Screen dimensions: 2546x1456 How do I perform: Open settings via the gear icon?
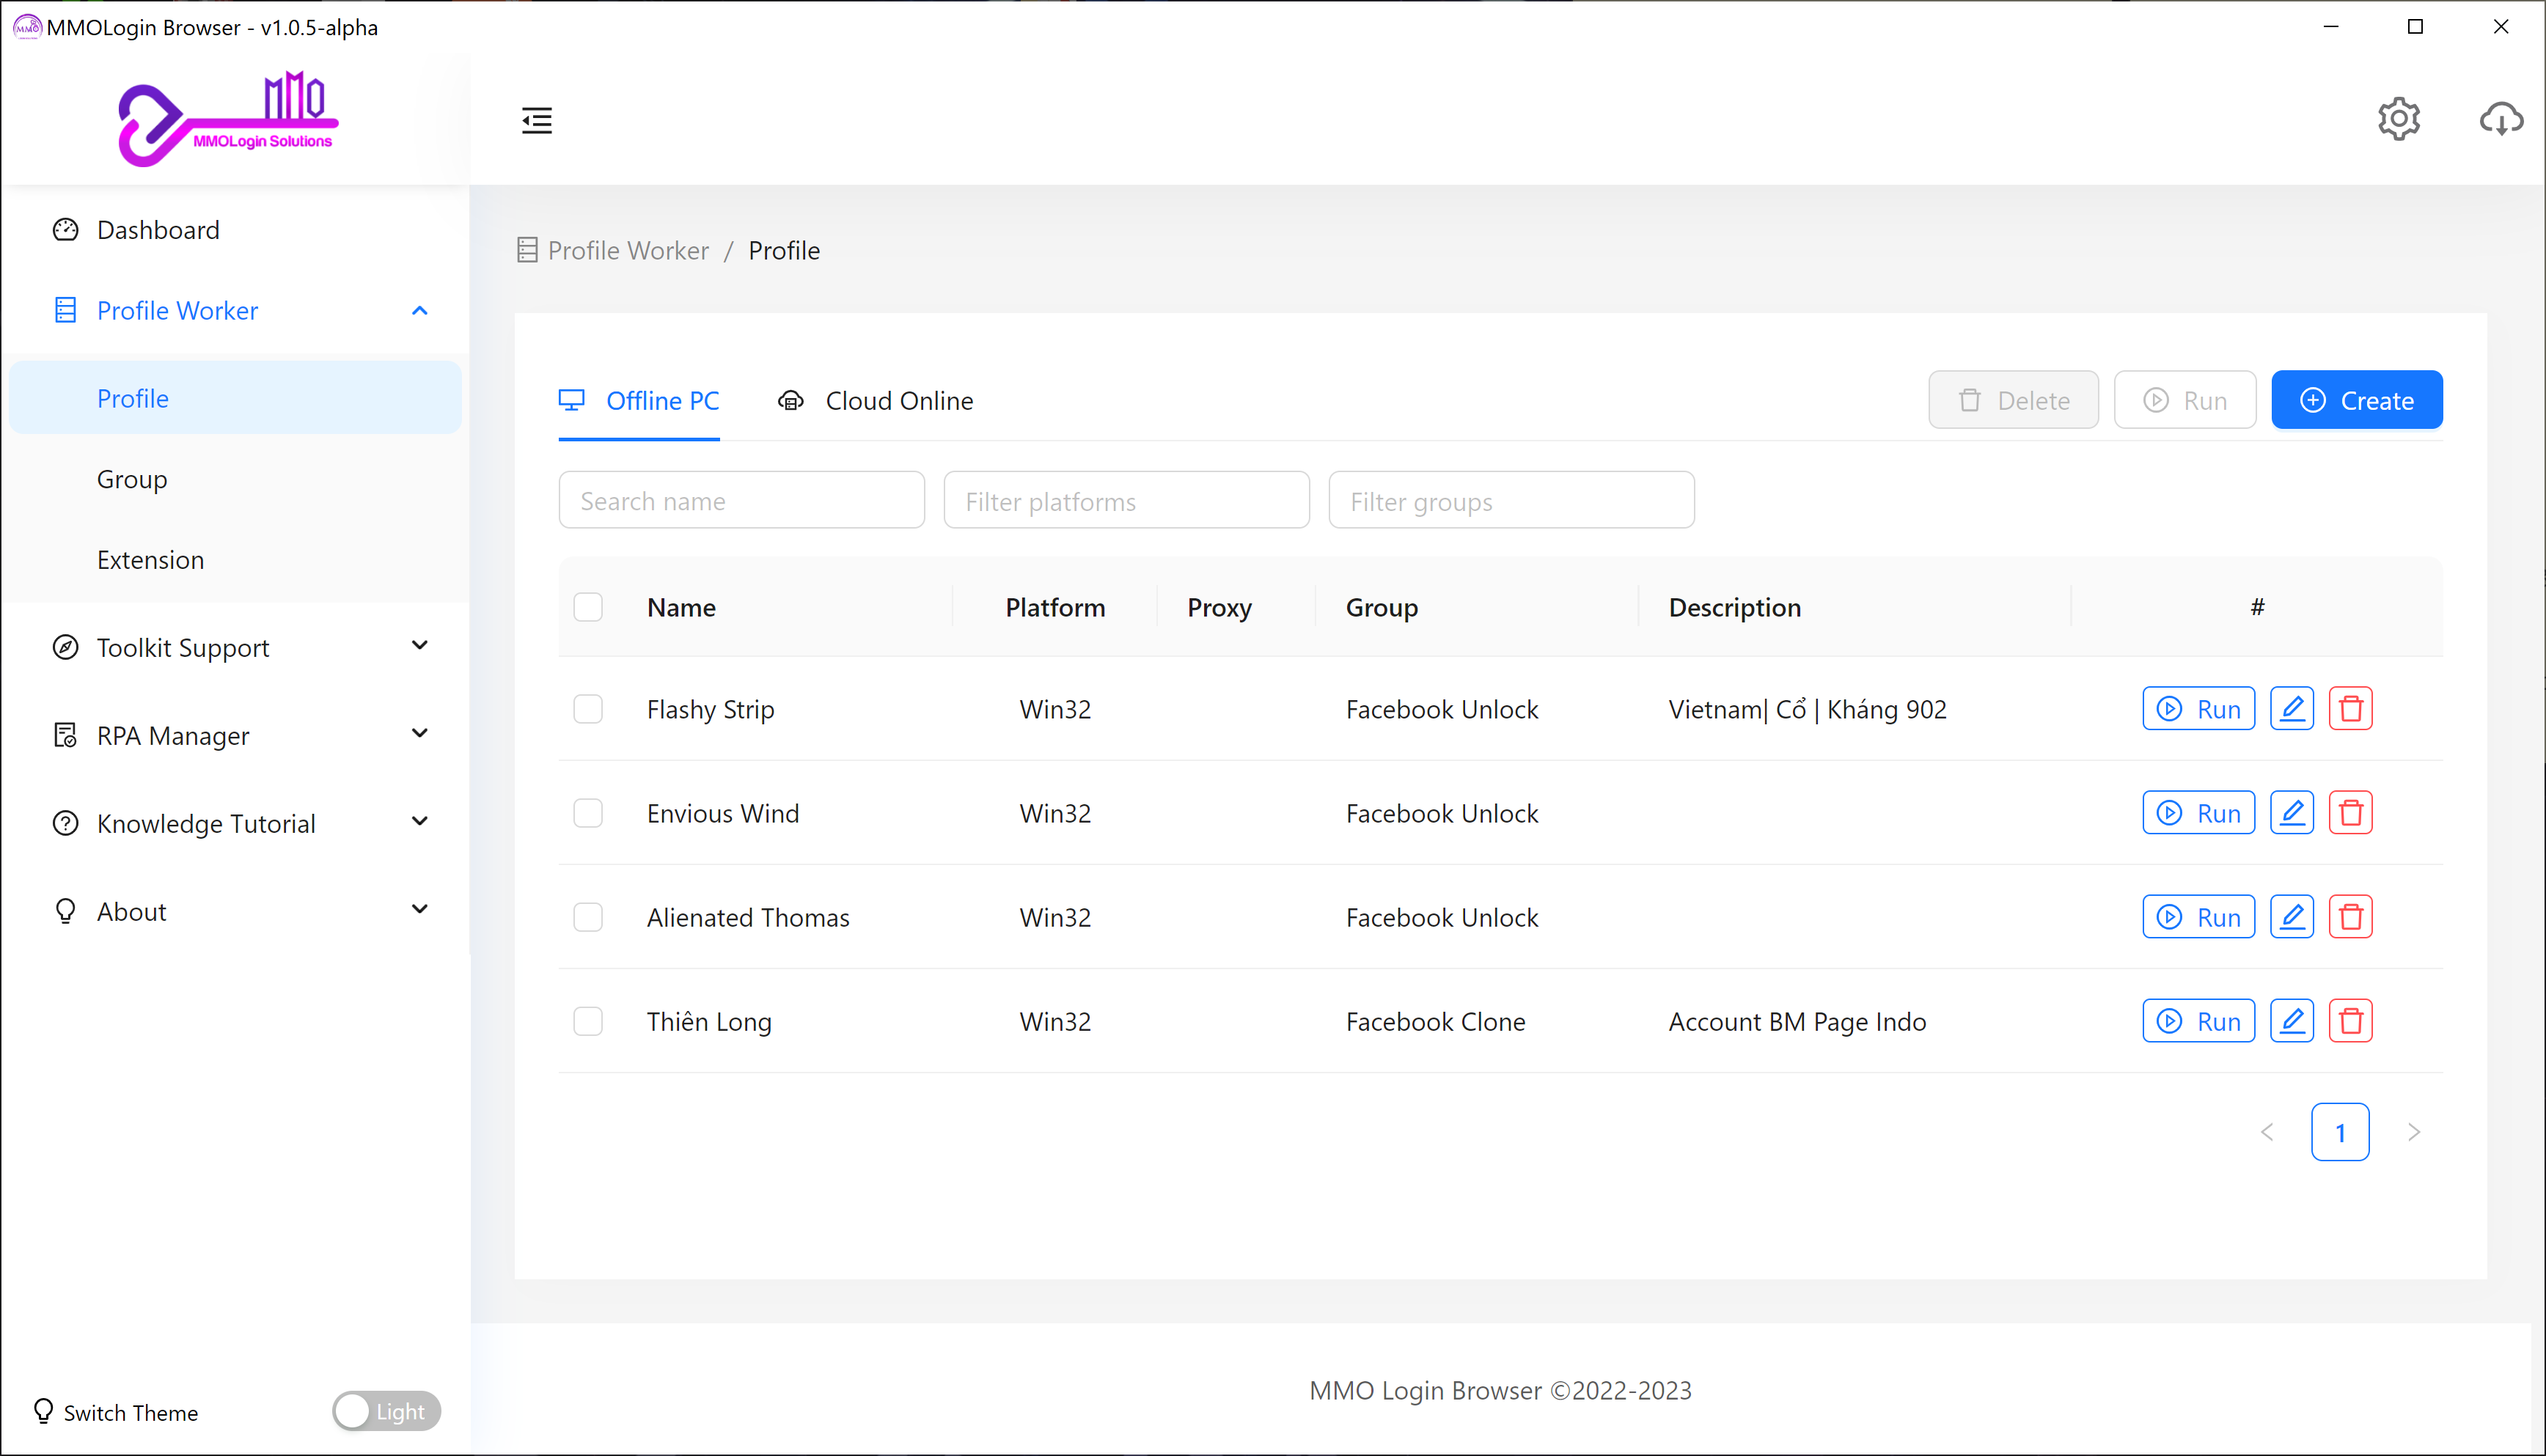pos(2398,120)
